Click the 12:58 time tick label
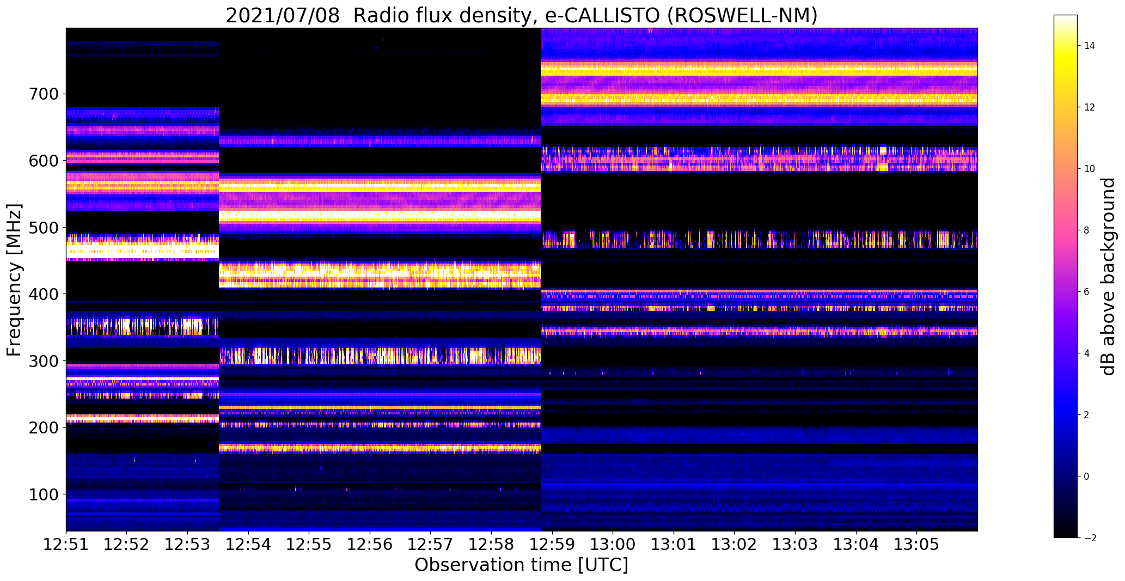 click(491, 545)
